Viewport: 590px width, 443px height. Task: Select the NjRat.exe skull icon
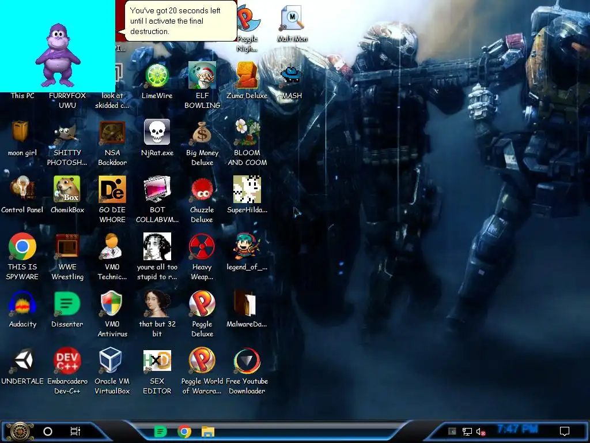(157, 132)
